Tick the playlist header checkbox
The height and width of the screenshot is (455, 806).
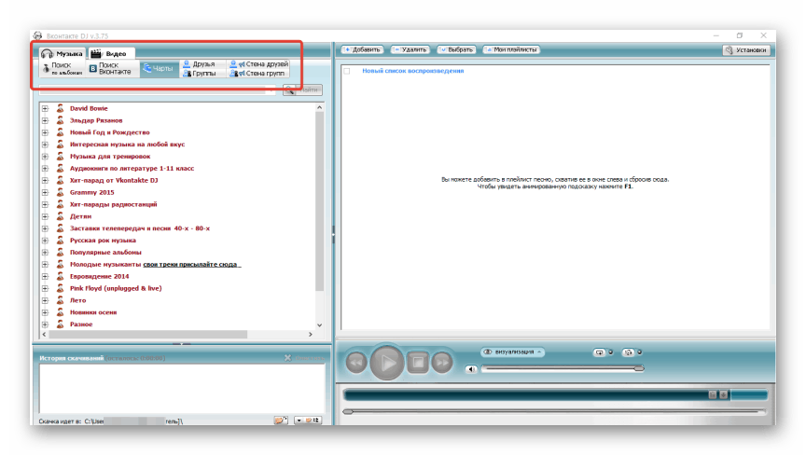(x=347, y=71)
